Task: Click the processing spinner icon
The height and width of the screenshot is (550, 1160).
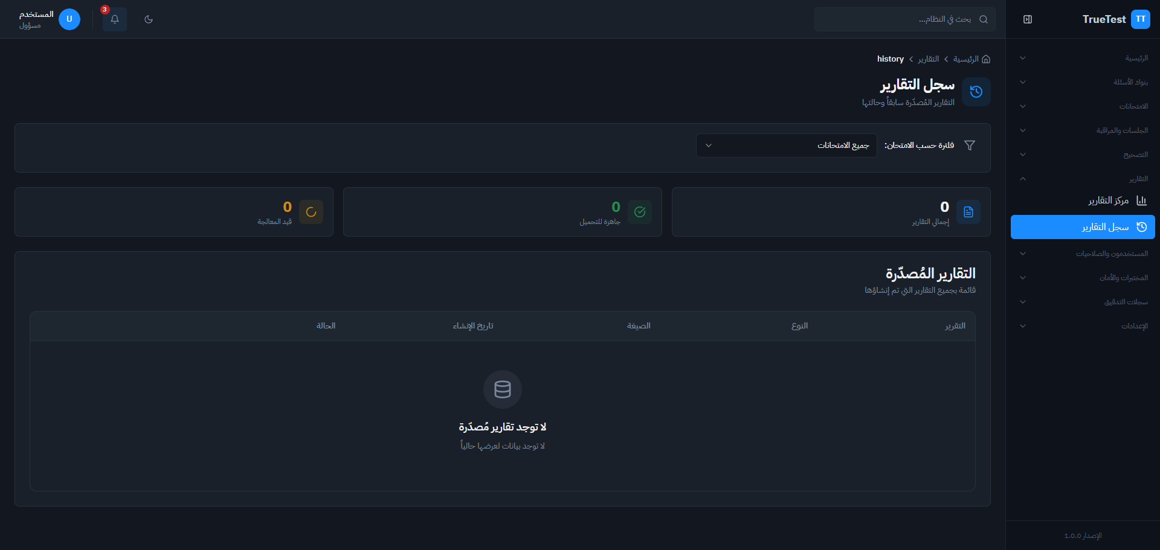Action: [311, 212]
